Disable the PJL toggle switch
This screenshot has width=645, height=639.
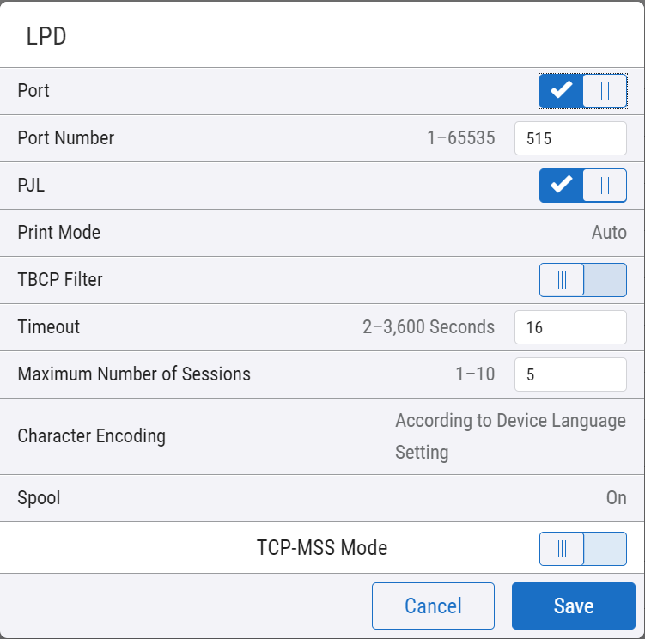click(x=582, y=186)
